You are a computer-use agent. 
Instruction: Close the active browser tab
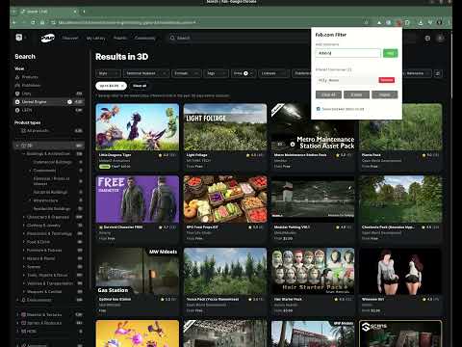75,12
